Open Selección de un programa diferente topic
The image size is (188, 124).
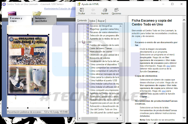(x=104, y=35)
